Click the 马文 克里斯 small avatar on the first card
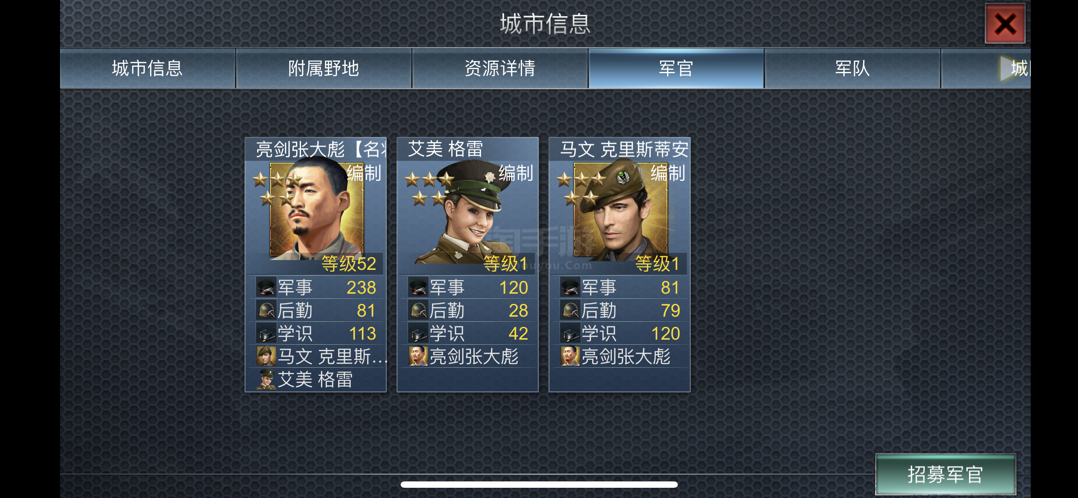 (x=267, y=356)
